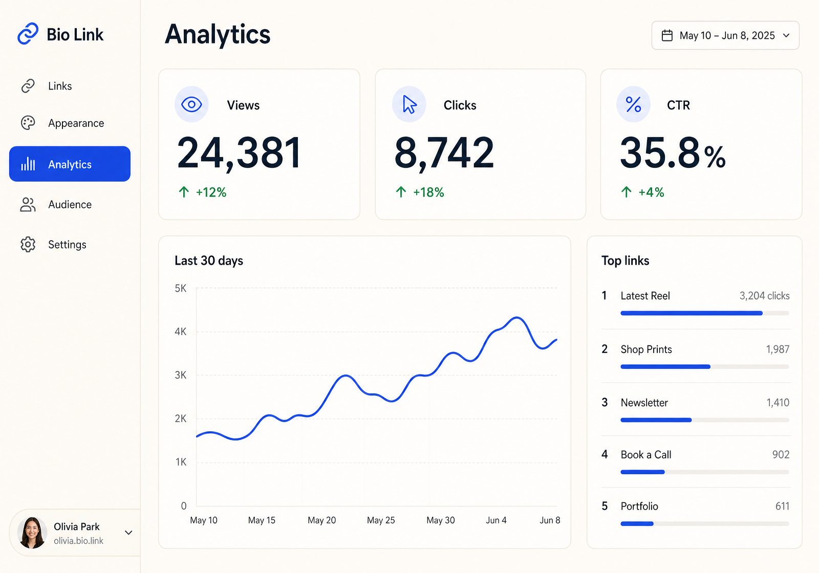Viewport: 819px width, 573px height.
Task: Click the Portfolio progress bar
Action: tap(705, 524)
